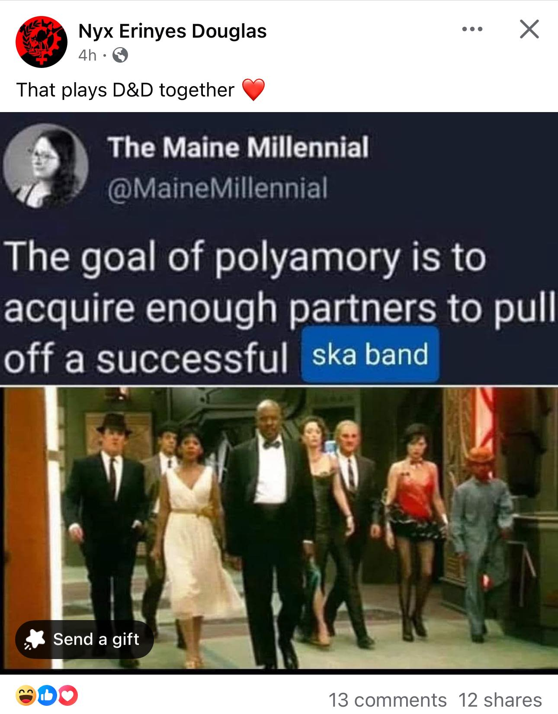Click the laughing haha reaction icon
558x714 pixels.
point(26,695)
